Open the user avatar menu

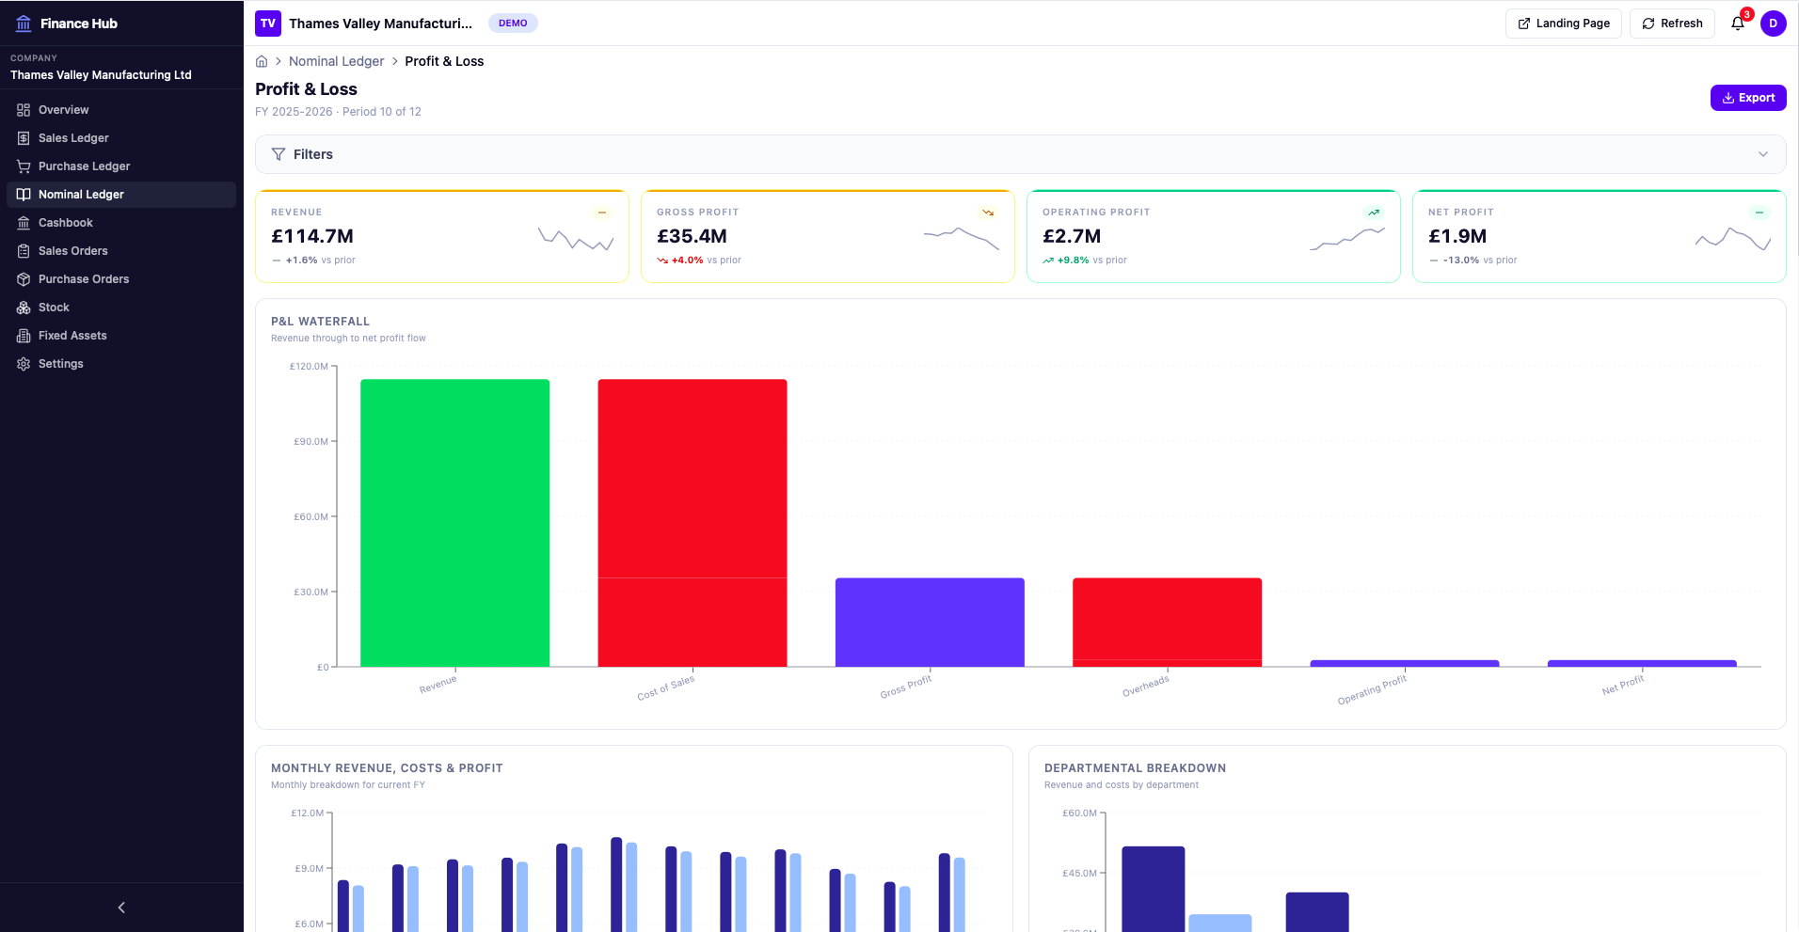point(1775,23)
